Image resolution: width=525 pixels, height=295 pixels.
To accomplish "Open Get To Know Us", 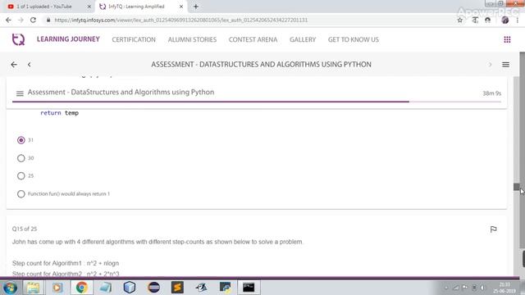I will click(x=354, y=39).
